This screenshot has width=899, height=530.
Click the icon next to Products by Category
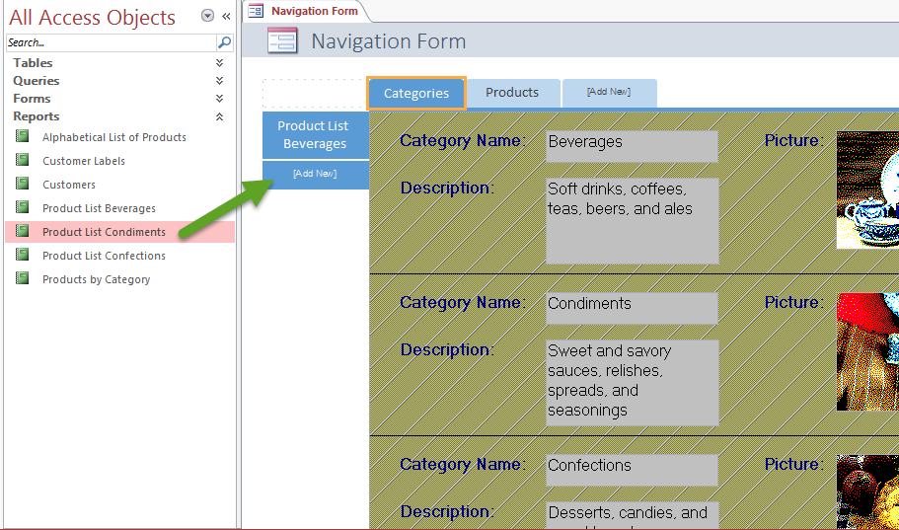(22, 278)
